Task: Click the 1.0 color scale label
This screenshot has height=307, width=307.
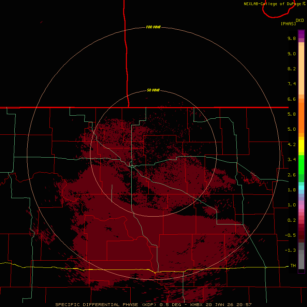Action: [x=292, y=205]
